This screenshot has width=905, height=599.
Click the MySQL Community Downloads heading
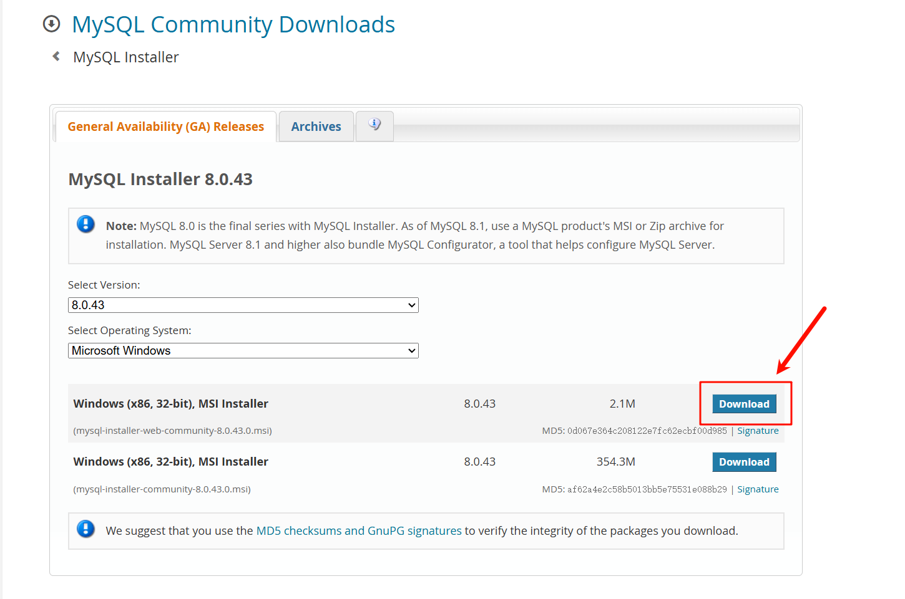(233, 25)
